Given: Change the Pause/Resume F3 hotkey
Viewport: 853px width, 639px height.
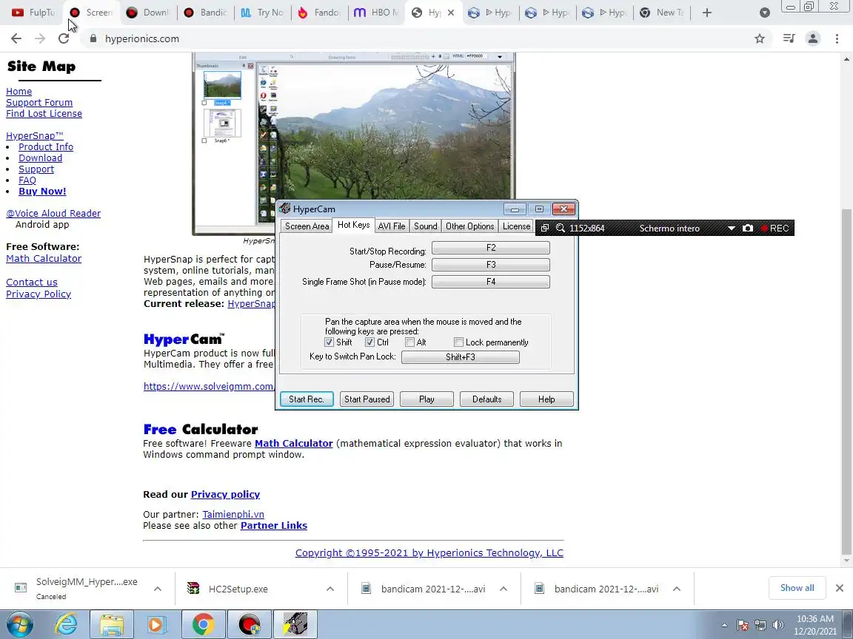Looking at the screenshot, I should click(491, 265).
